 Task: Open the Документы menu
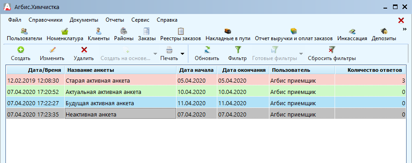(x=84, y=20)
